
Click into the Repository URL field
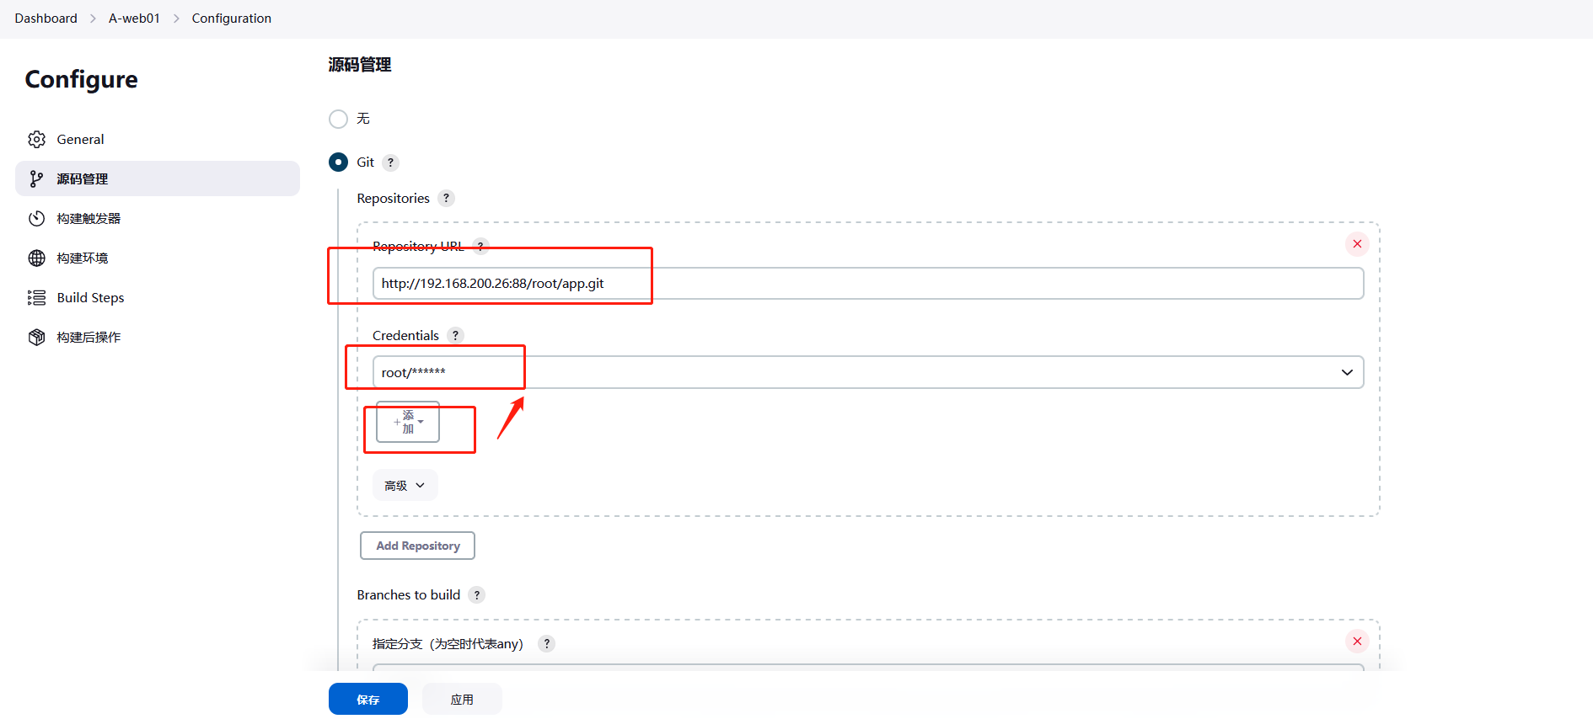click(x=867, y=284)
